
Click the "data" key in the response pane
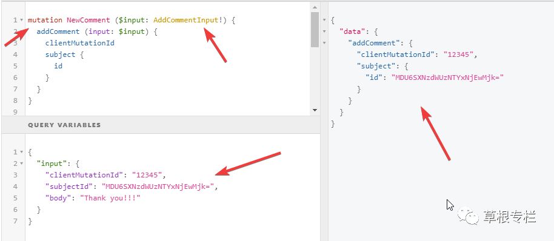coord(353,31)
